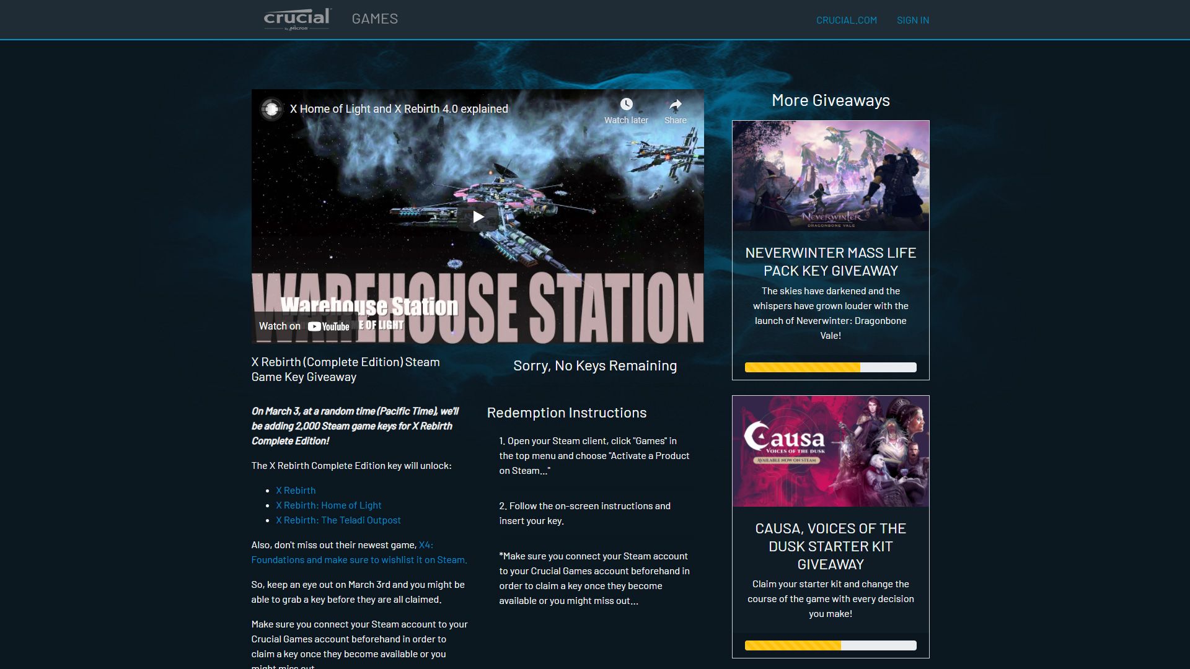Open video title X Home of Light
Image resolution: width=1190 pixels, height=669 pixels.
pyautogui.click(x=399, y=109)
